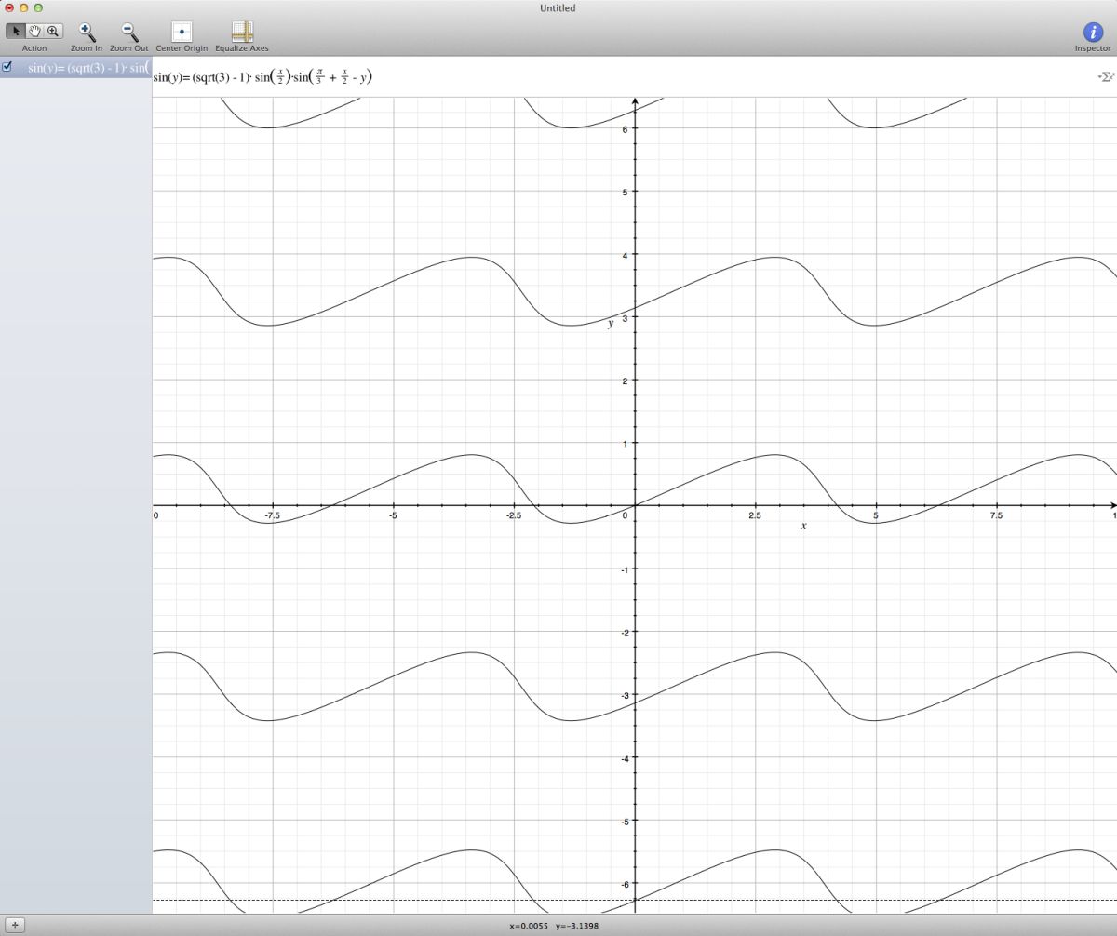Click the 7.5 tick label on x axis
Viewport: 1117px width, 936px height.
point(996,515)
